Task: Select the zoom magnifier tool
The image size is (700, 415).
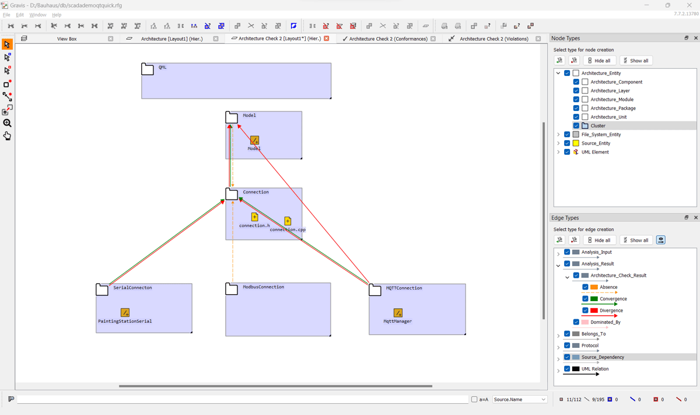Action: pyautogui.click(x=7, y=123)
